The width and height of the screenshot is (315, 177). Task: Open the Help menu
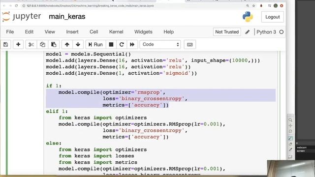[x=168, y=31]
